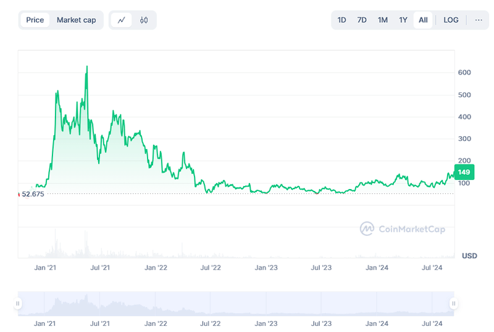Click Jul '22 on the range navigator
This screenshot has height=332, width=494.
pos(211,323)
